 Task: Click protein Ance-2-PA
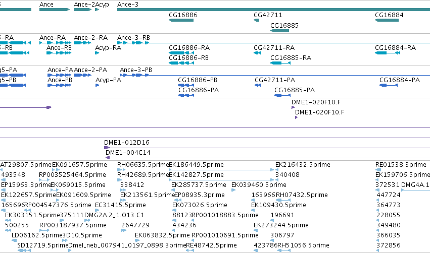[82, 75]
